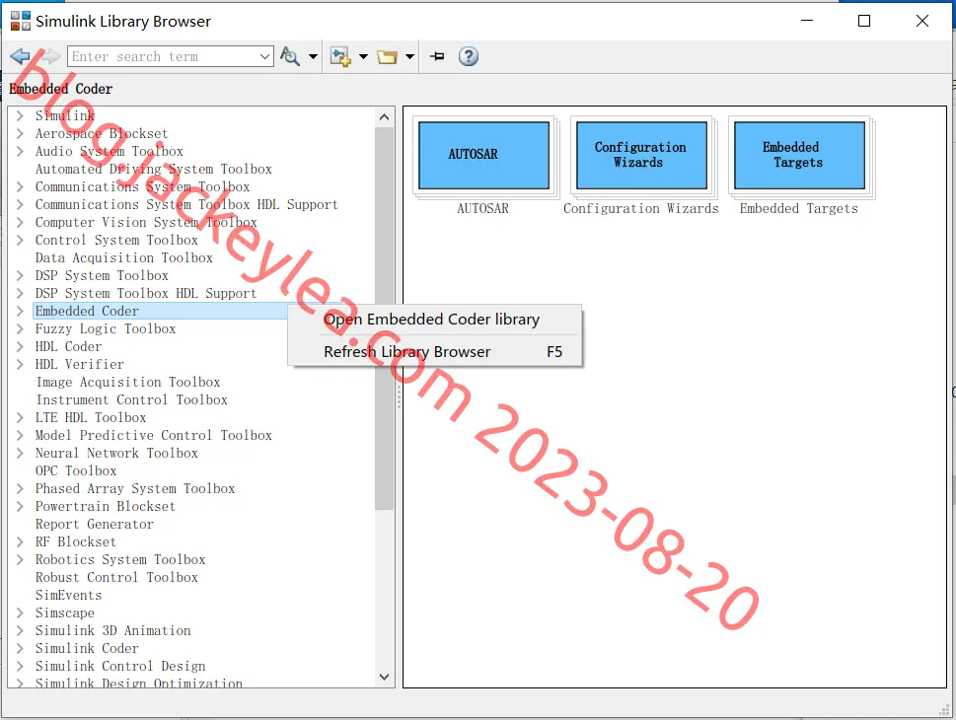
Task: Select Instrument Control Toolbox
Action: click(x=131, y=399)
